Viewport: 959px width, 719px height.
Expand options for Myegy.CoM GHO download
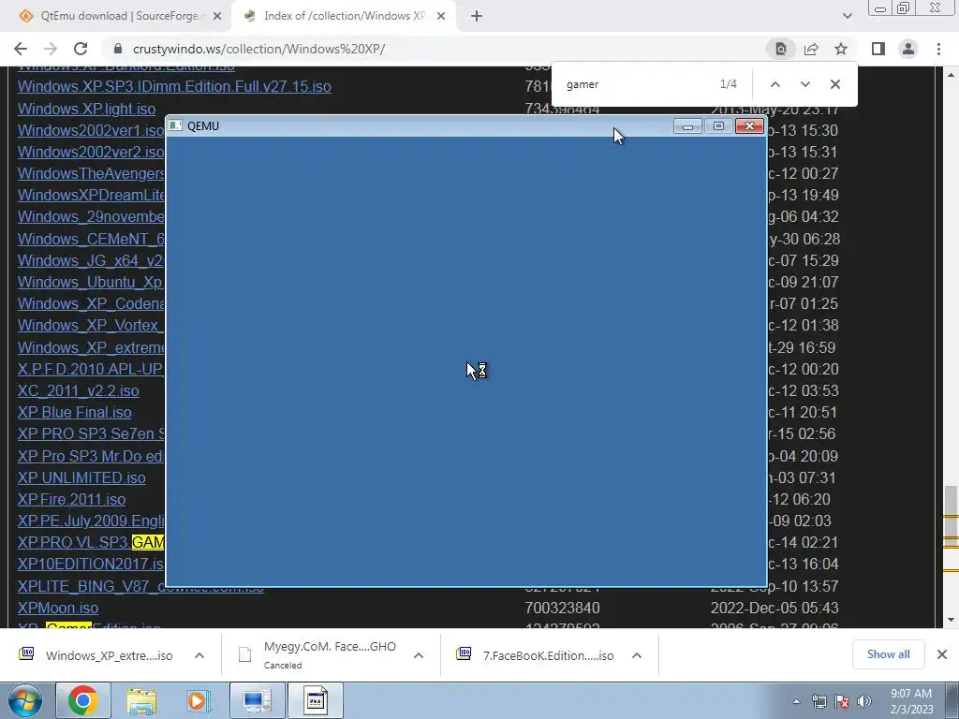tap(419, 655)
